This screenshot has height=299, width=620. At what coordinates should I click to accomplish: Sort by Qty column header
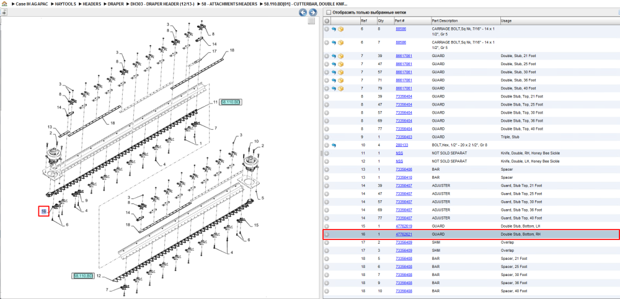click(385, 20)
